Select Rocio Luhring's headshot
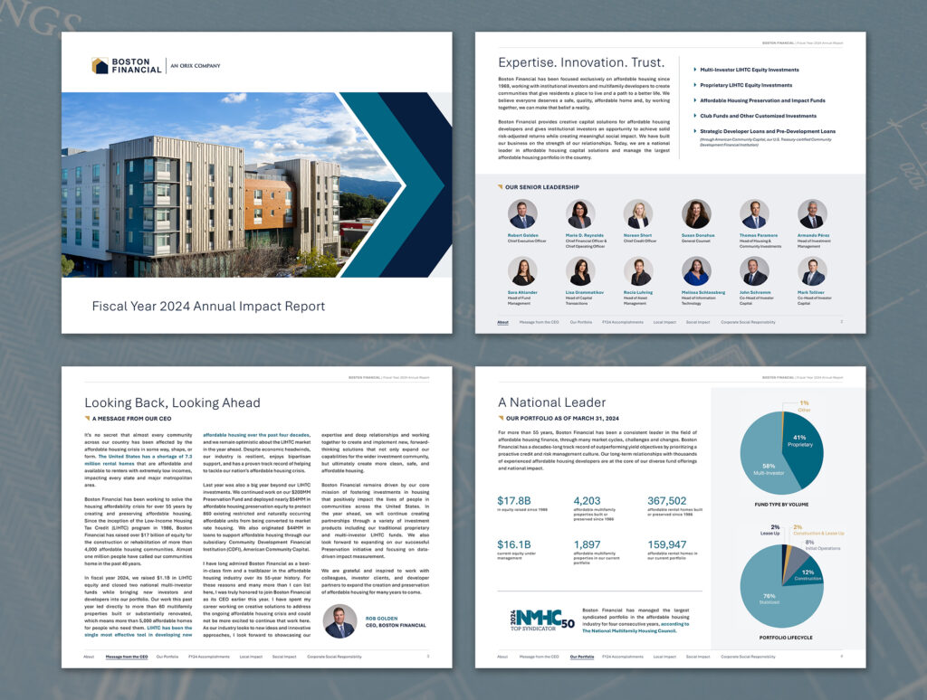Image resolution: width=927 pixels, height=700 pixels. point(638,271)
